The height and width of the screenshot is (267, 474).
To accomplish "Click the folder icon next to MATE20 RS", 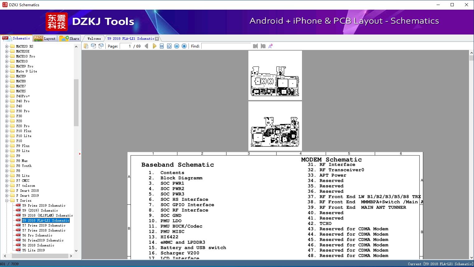I will point(12,46).
